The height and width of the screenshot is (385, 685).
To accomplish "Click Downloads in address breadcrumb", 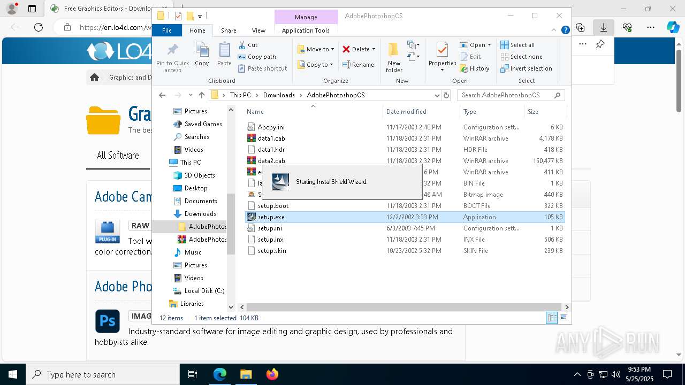I will [279, 95].
